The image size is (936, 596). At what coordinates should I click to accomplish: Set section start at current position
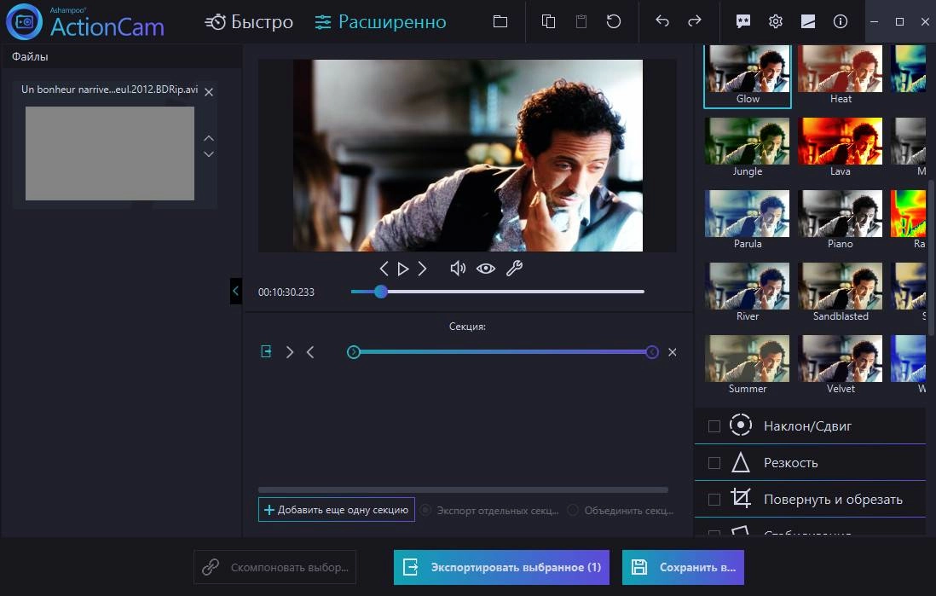tap(290, 352)
